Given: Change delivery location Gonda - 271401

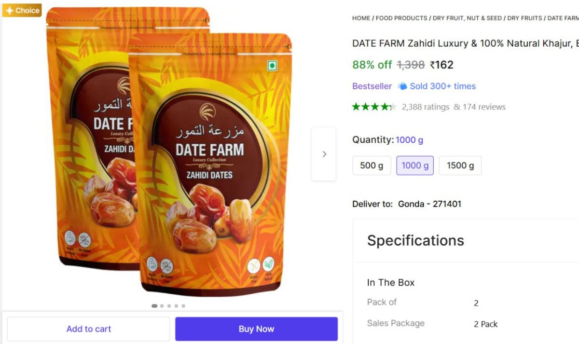Looking at the screenshot, I should [x=429, y=204].
